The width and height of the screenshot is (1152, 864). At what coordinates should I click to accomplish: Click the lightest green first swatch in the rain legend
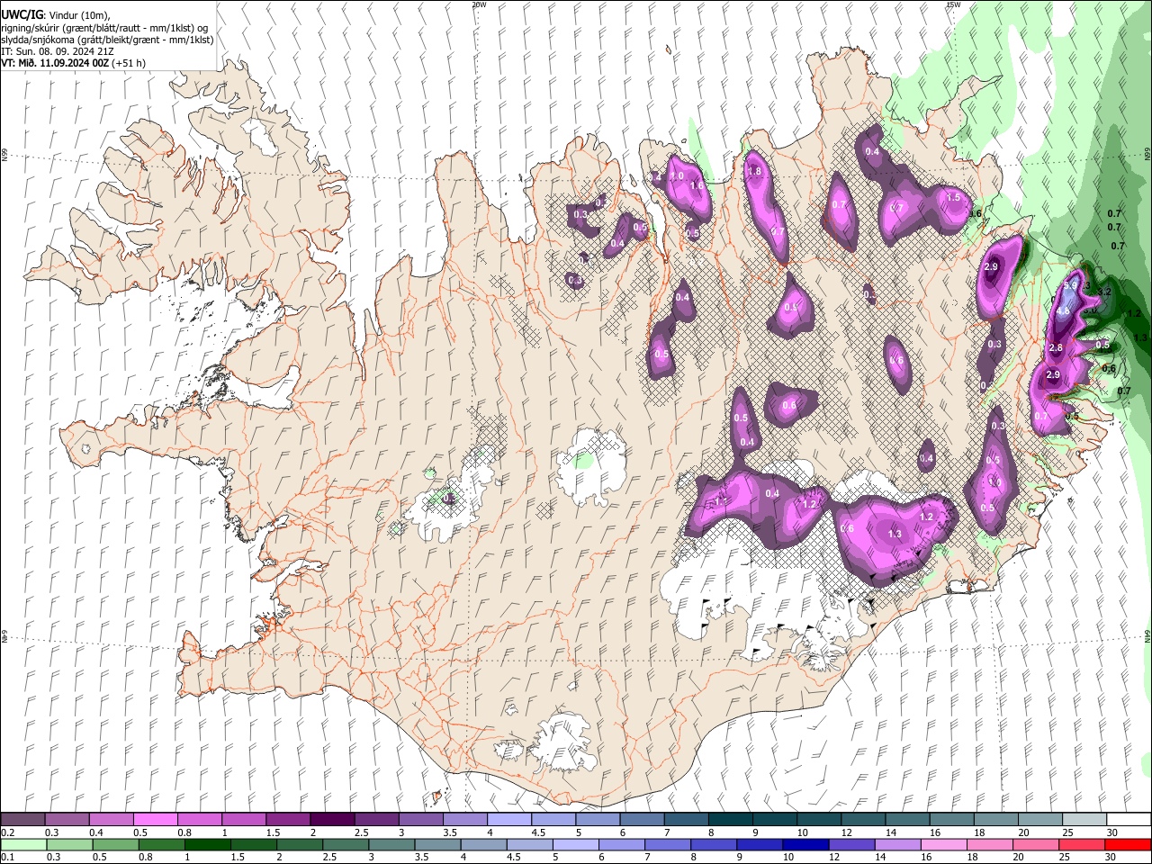click(22, 845)
